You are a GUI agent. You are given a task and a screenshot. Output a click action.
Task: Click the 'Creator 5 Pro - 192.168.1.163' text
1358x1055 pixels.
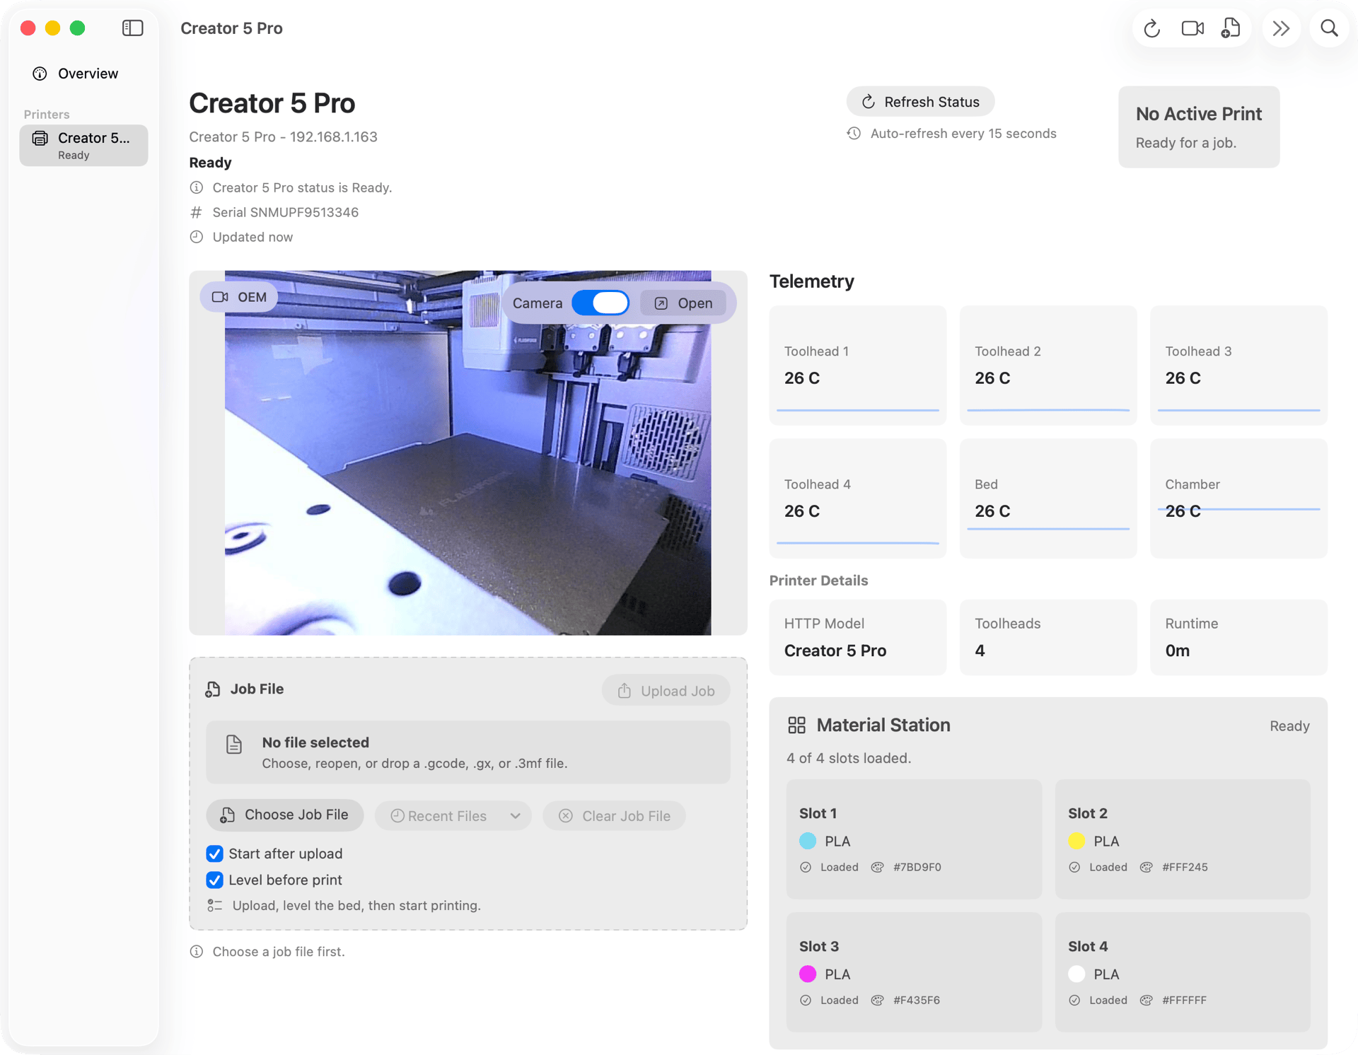[x=283, y=137]
